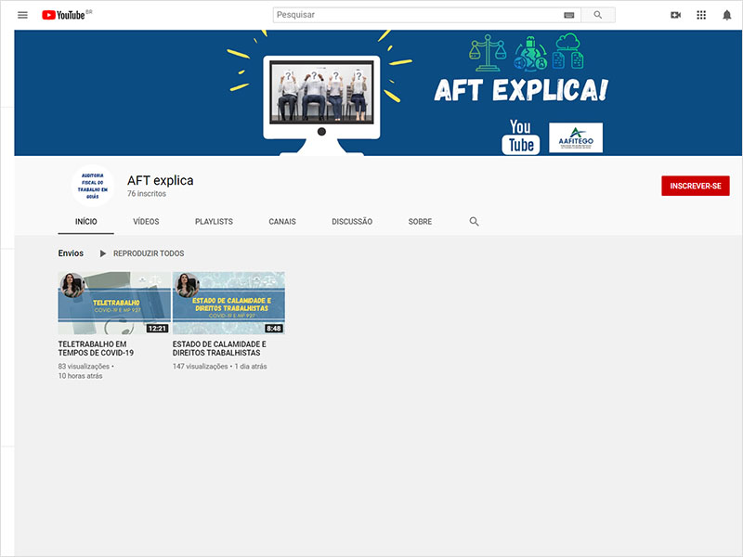This screenshot has height=557, width=743.
Task: Click in the Pesquisar search field
Action: point(418,15)
